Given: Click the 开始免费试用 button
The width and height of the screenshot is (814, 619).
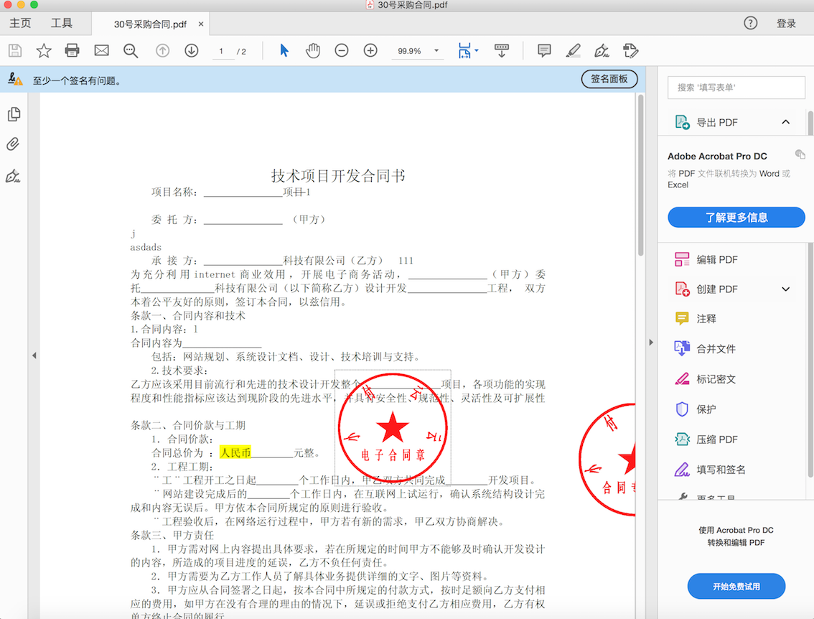Looking at the screenshot, I should point(736,586).
